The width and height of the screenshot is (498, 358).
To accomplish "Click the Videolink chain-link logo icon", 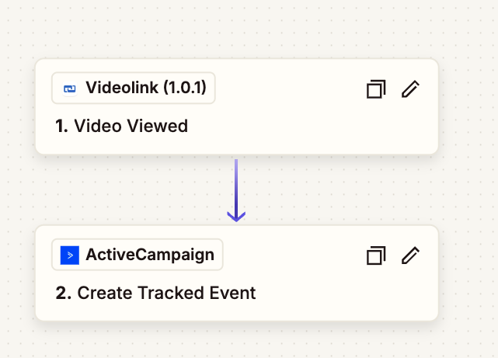I will click(x=70, y=89).
